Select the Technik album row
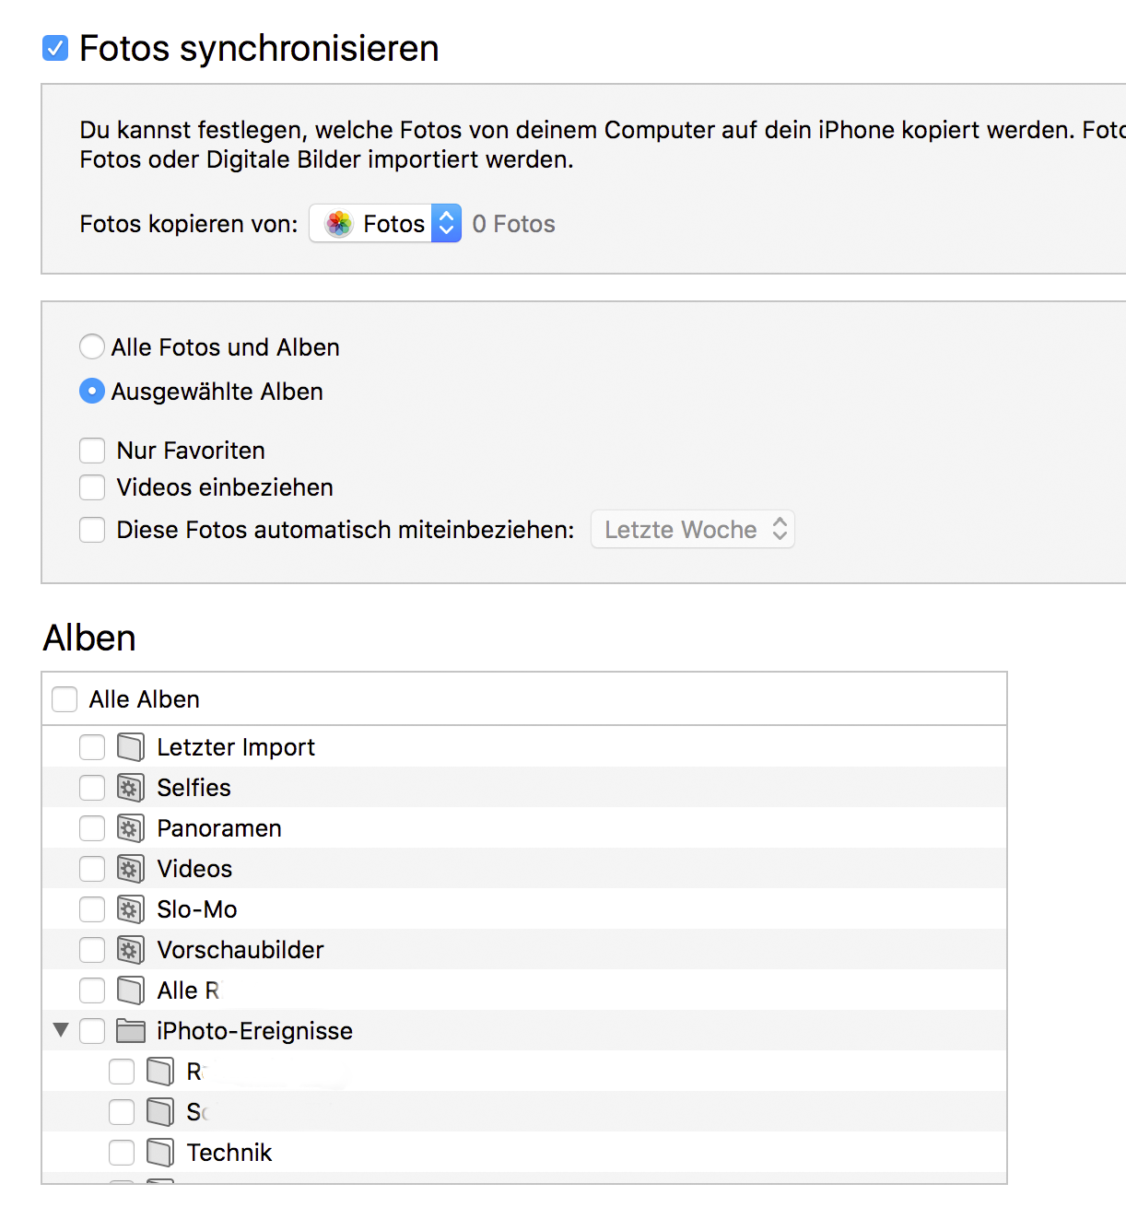The width and height of the screenshot is (1126, 1207). click(x=229, y=1153)
